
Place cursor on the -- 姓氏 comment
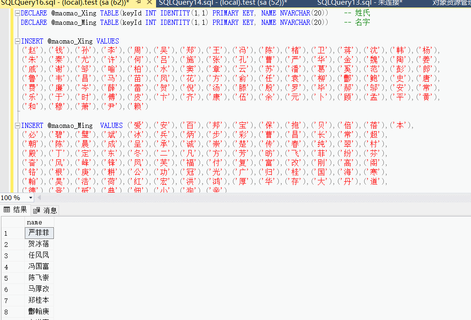[x=357, y=13]
